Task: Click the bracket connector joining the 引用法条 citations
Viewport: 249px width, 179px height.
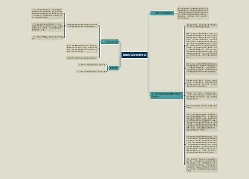Action: click(107, 68)
